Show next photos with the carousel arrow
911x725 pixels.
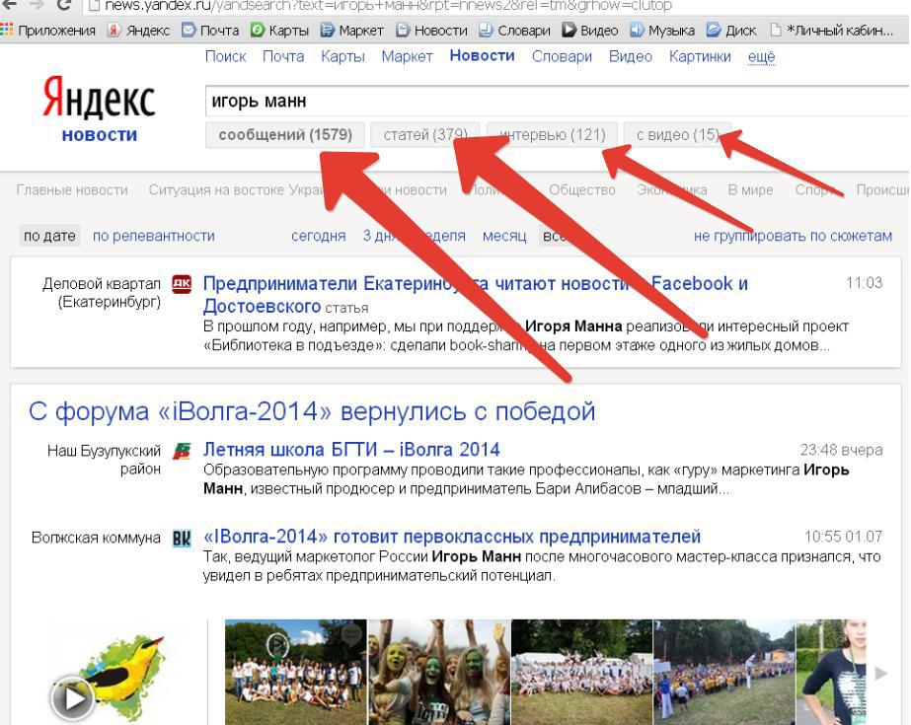point(880,674)
